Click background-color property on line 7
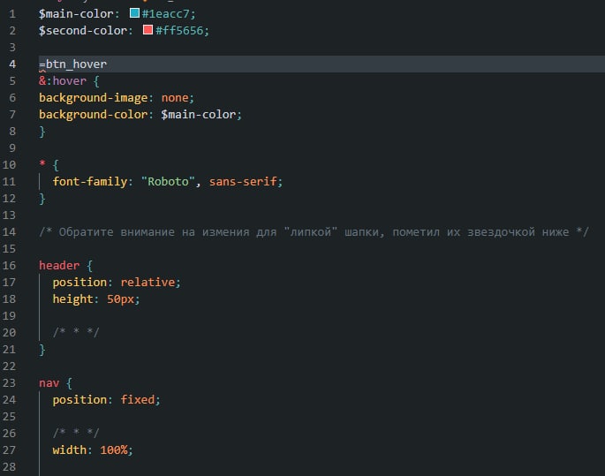The height and width of the screenshot is (476, 605). click(x=93, y=115)
